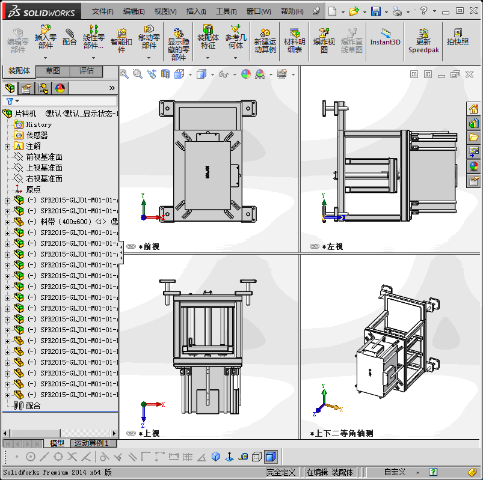Open dropdown under 装配体特征

tap(208, 58)
